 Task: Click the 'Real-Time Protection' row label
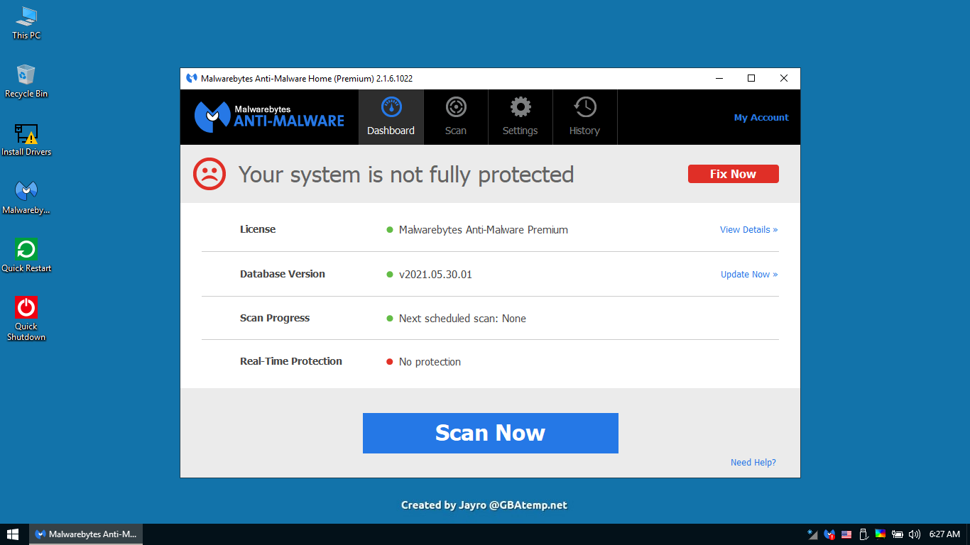(x=291, y=361)
